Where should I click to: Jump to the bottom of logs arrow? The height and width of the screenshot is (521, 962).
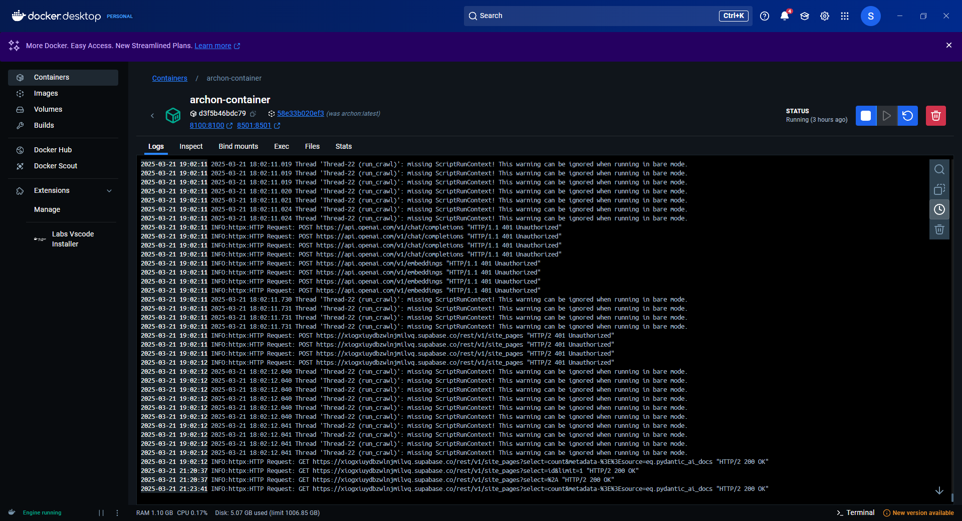pos(939,490)
